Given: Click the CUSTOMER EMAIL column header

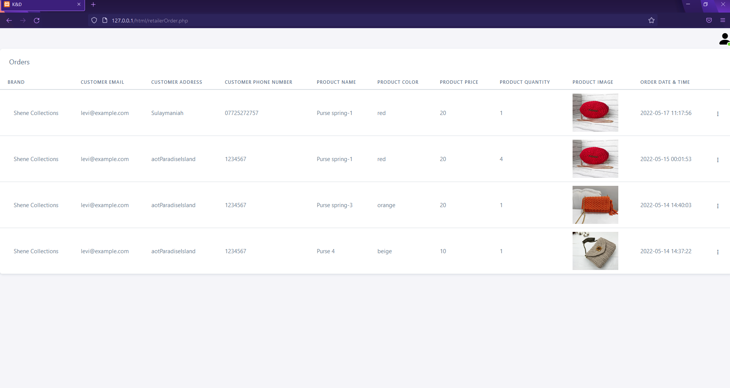Looking at the screenshot, I should tap(103, 82).
